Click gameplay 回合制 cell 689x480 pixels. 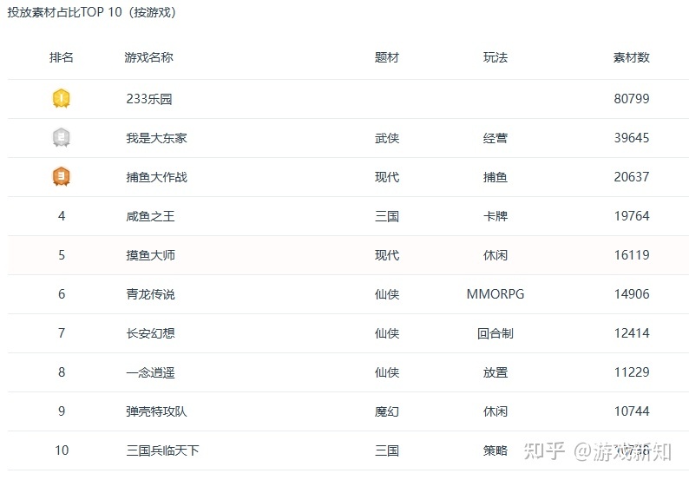pyautogui.click(x=495, y=333)
